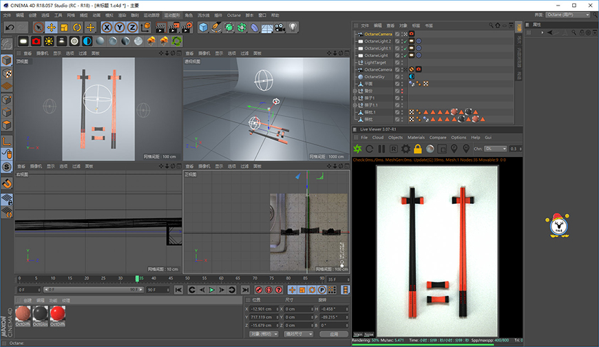Screen dimensions: 599x347
Task: Click the Scale tool icon
Action: pyautogui.click(x=64, y=28)
